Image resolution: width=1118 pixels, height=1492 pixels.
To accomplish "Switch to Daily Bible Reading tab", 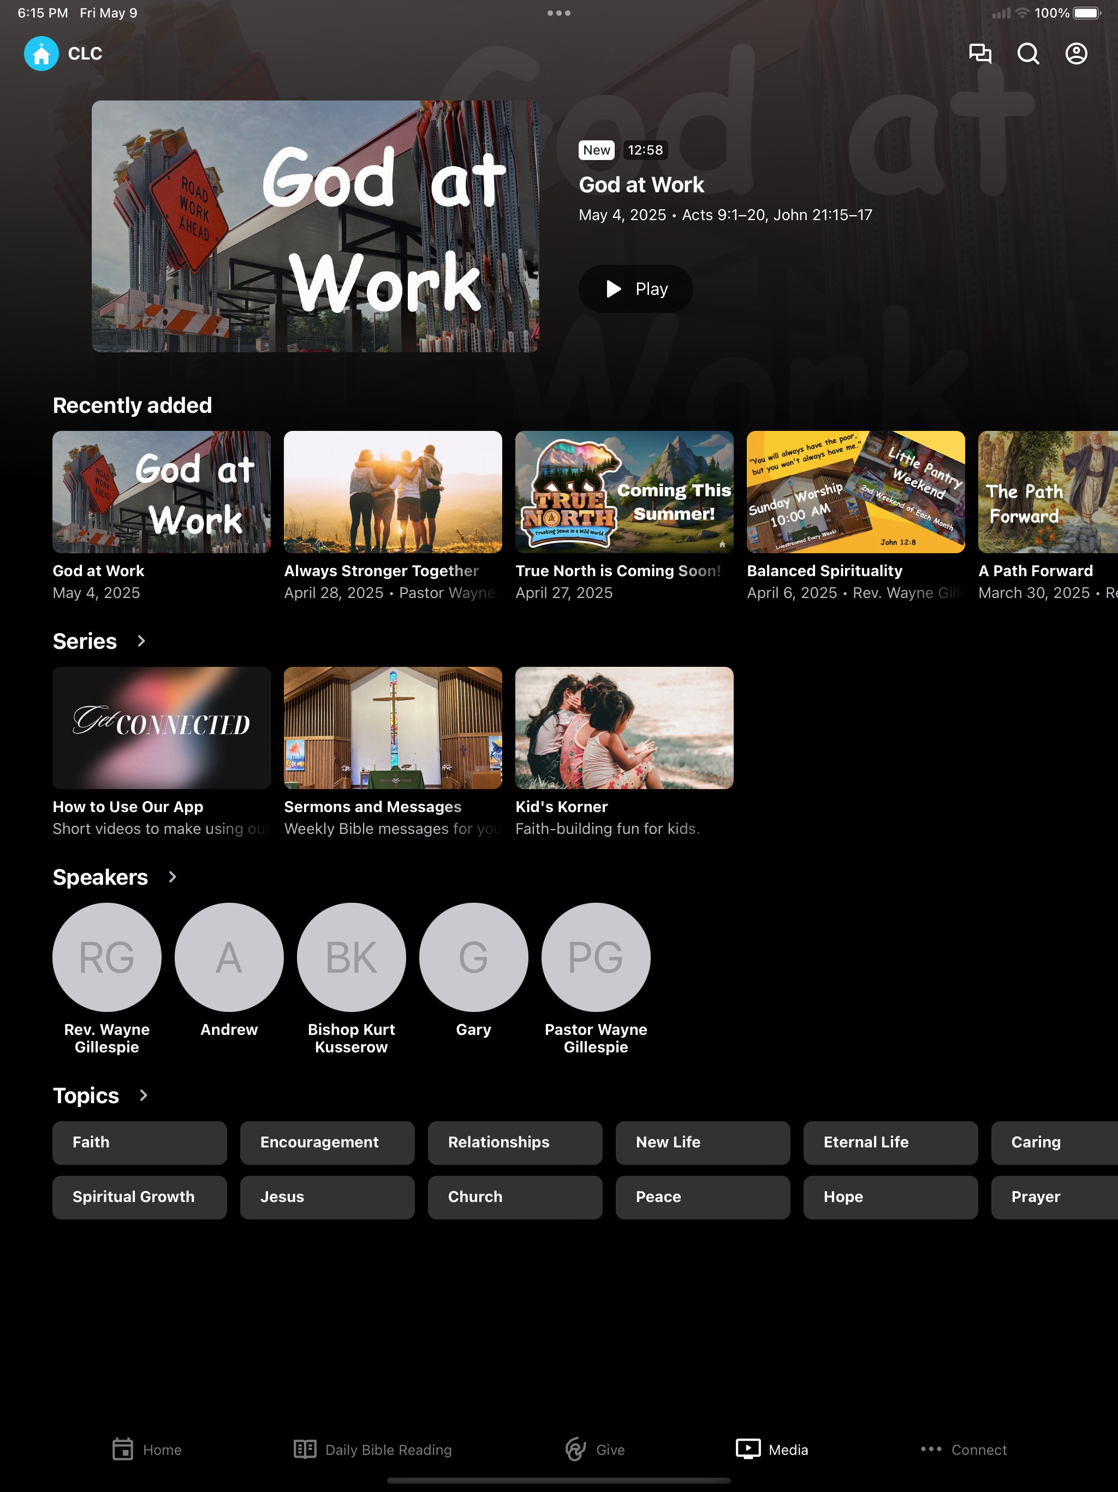I will pos(372,1449).
